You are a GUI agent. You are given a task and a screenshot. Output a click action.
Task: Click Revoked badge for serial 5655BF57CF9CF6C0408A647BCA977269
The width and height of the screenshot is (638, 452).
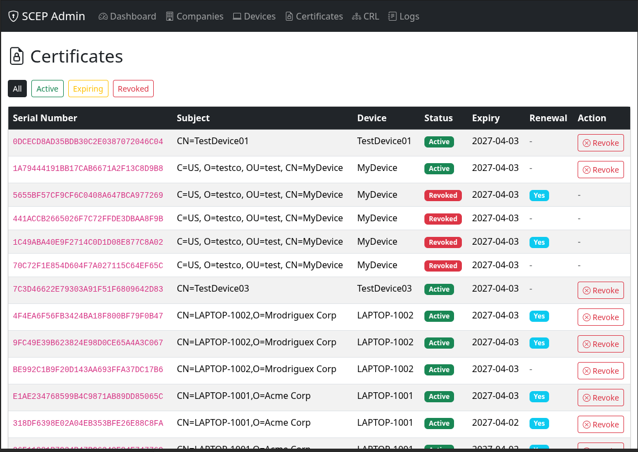pyautogui.click(x=443, y=195)
